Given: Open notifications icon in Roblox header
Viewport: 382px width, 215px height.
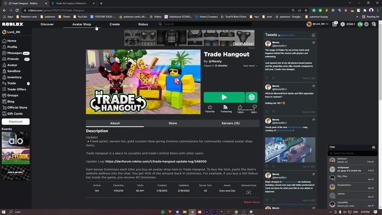Looking at the screenshot, I should pyautogui.click(x=334, y=24).
